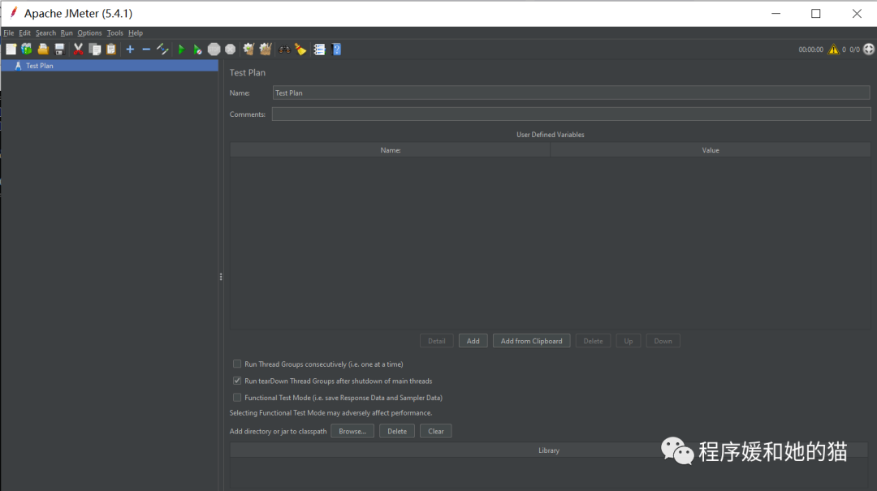Click the 0/0 thread count indicator
This screenshot has height=491, width=877.
coord(854,50)
